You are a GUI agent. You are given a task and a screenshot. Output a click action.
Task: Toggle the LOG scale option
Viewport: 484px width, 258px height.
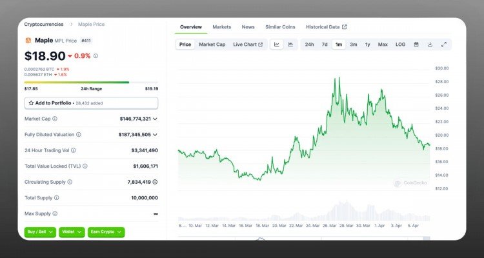(x=400, y=45)
